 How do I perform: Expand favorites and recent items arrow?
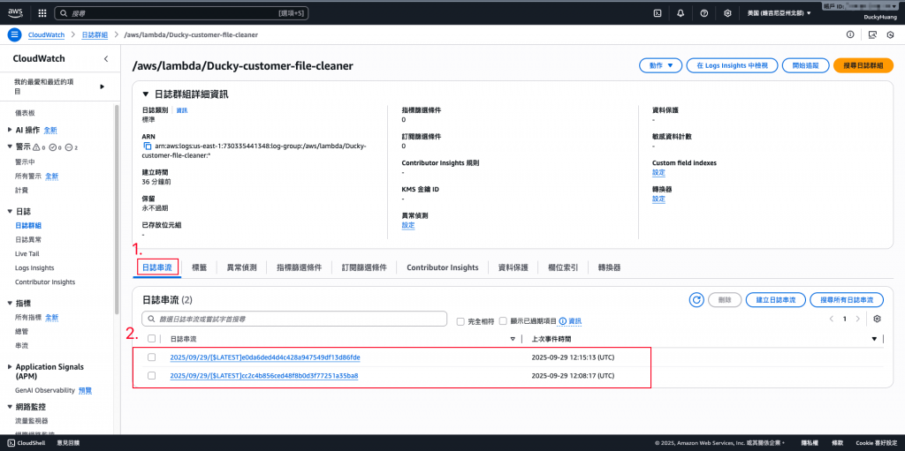(x=103, y=86)
